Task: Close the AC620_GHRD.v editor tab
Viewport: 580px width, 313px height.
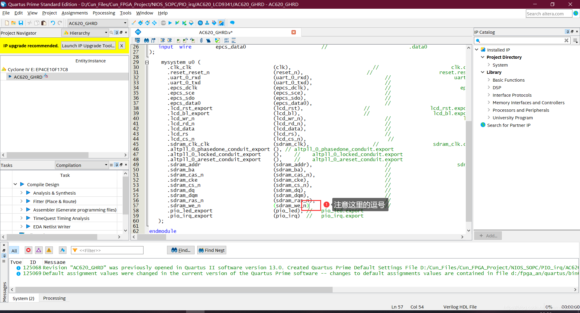Action: point(294,32)
